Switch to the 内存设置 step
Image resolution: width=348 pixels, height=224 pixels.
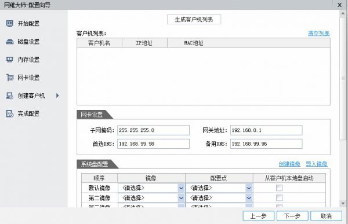pos(28,60)
